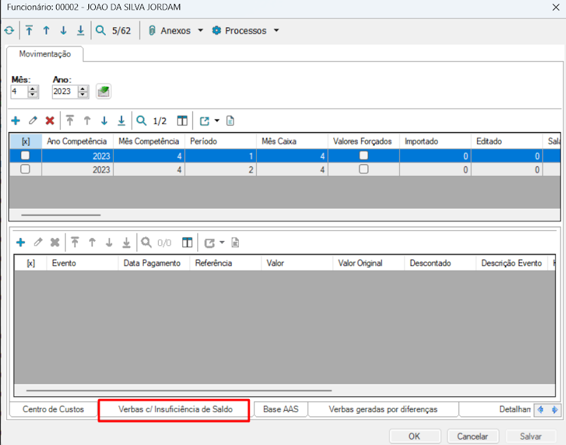The width and height of the screenshot is (566, 445).
Task: Decrease the Ano value with down spinner
Action: click(x=83, y=94)
